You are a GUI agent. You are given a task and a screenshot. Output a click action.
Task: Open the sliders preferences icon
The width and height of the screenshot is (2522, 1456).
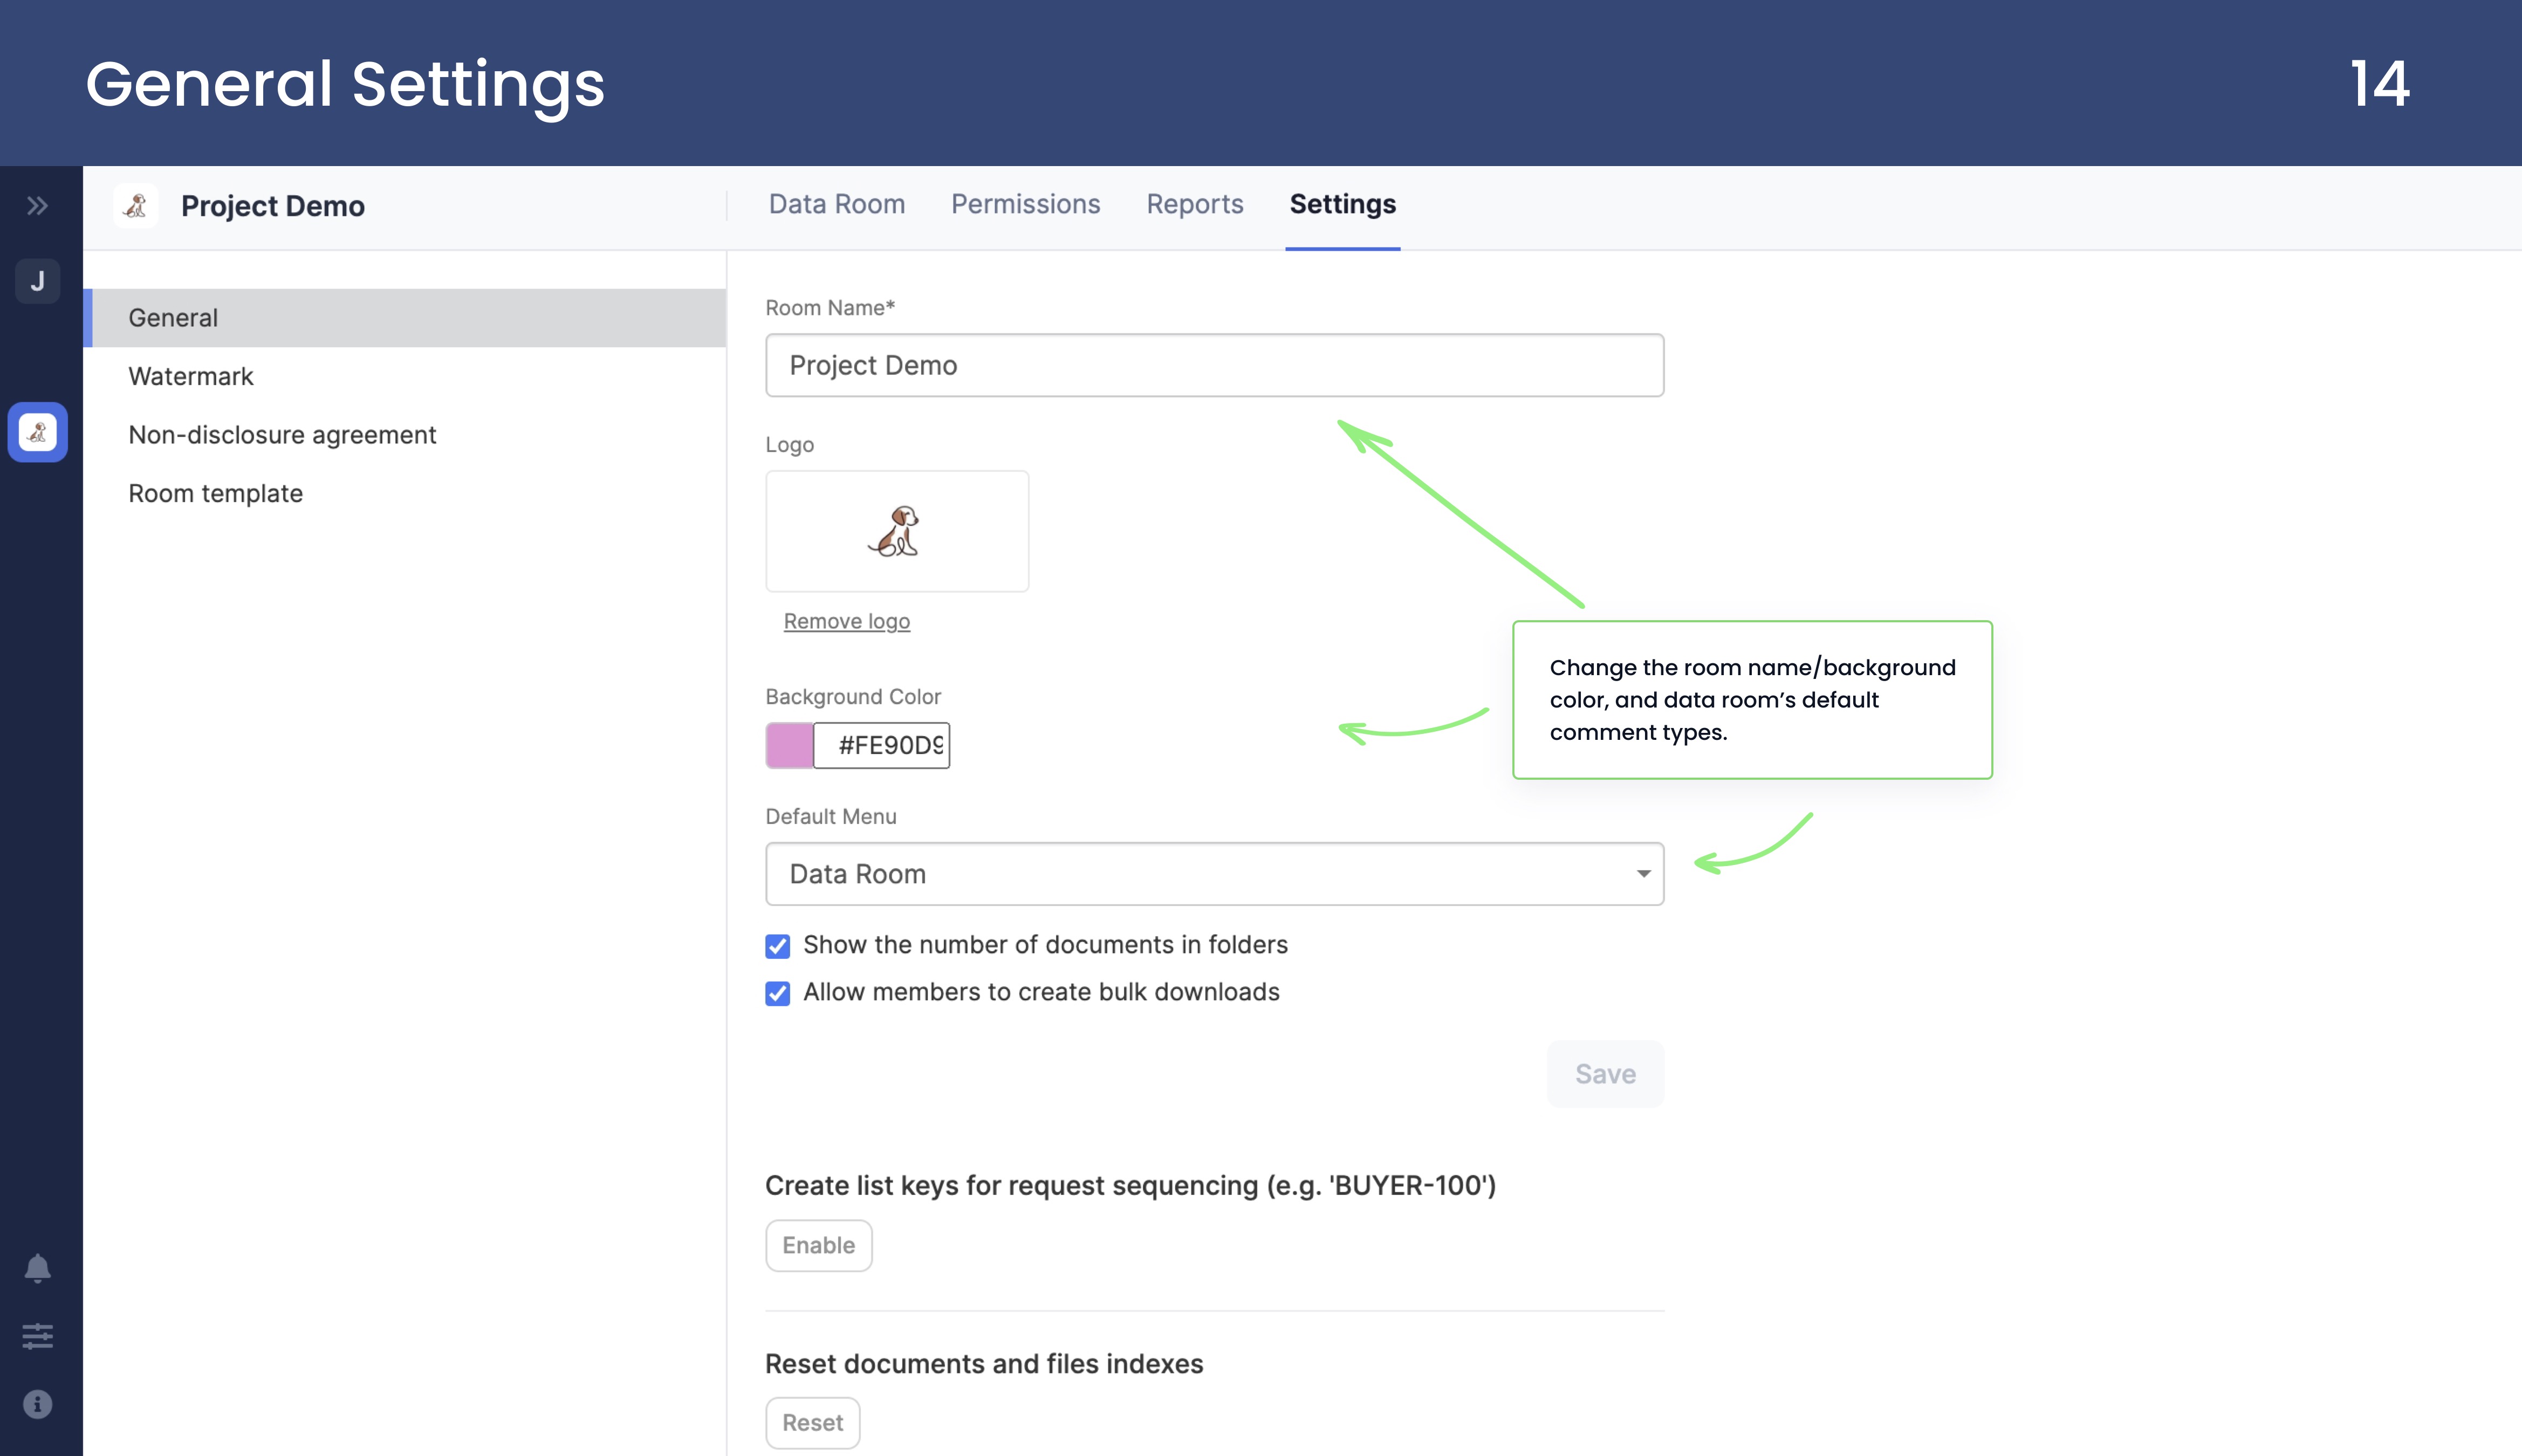click(37, 1336)
